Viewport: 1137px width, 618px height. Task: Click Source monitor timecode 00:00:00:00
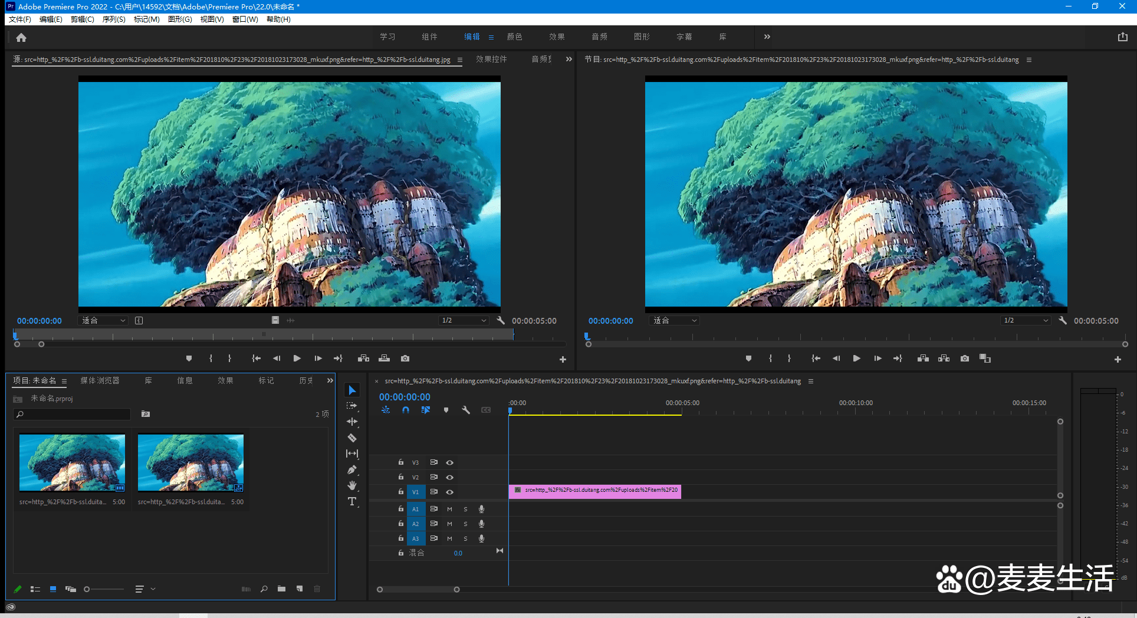coord(39,321)
